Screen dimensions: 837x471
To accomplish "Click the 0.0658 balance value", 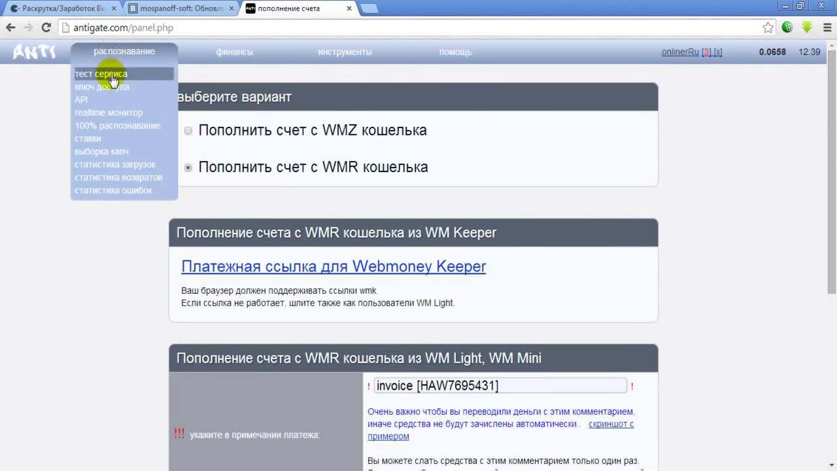I will [x=772, y=52].
